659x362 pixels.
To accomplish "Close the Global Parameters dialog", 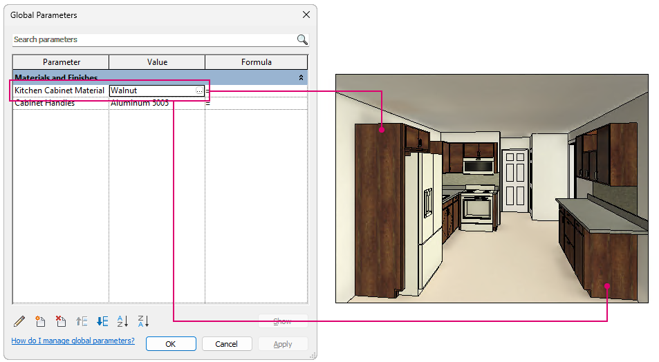I will coord(306,15).
